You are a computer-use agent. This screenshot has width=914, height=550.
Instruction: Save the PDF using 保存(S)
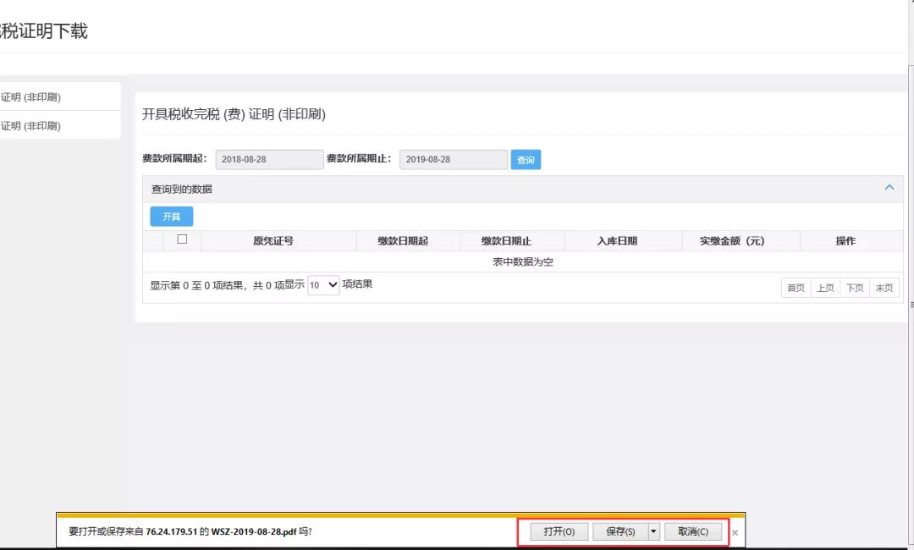(x=620, y=531)
